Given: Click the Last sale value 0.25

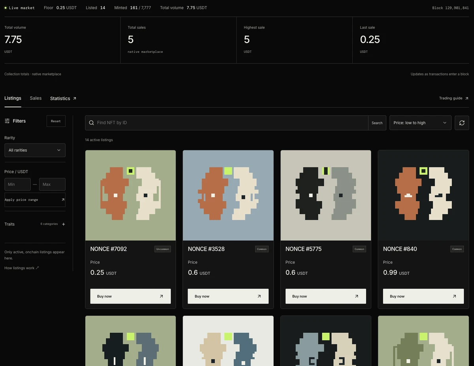Looking at the screenshot, I should tap(370, 39).
